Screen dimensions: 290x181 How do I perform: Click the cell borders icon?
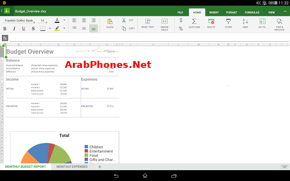pos(43,29)
